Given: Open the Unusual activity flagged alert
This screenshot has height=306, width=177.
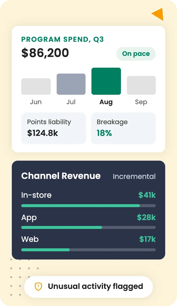Looking at the screenshot, I should coord(88,287).
